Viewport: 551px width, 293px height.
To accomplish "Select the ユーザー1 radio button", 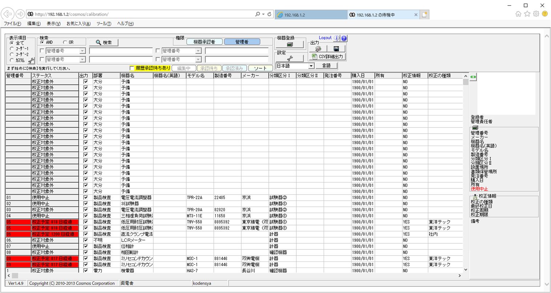I will [x=12, y=49].
